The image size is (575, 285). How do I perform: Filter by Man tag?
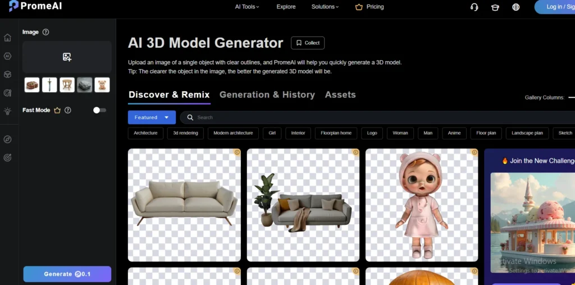tap(428, 133)
